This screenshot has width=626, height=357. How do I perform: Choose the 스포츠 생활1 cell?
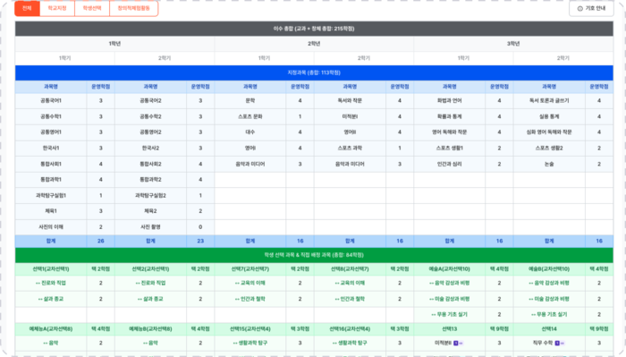pos(450,149)
